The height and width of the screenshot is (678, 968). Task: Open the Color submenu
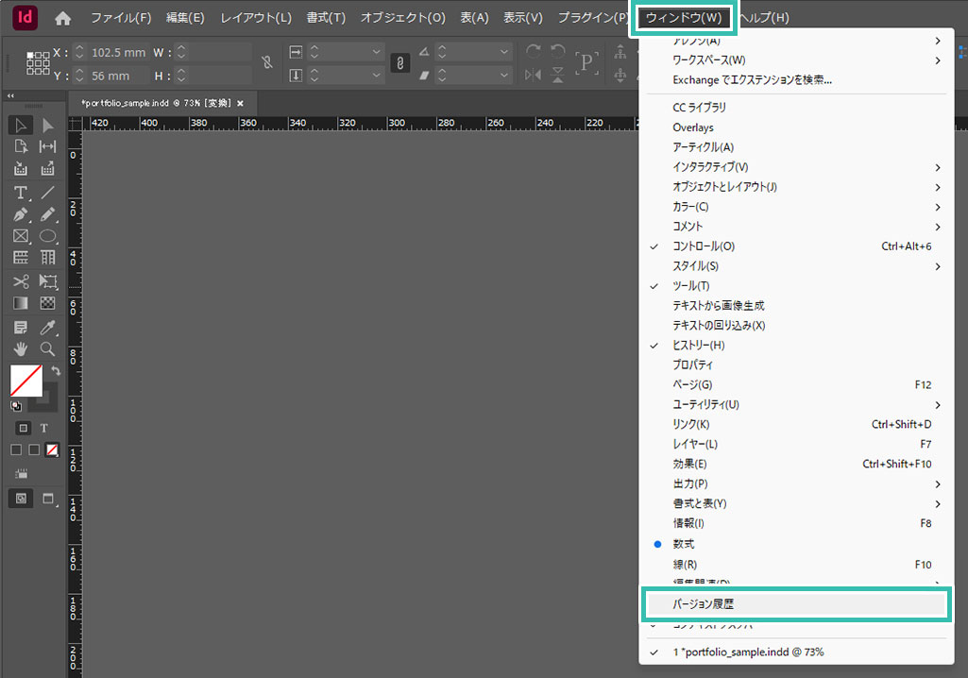690,207
